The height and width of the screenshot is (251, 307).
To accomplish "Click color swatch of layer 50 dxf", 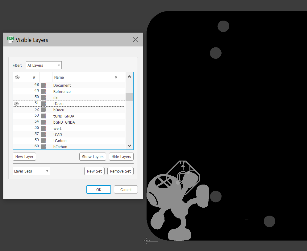I will point(43,98).
